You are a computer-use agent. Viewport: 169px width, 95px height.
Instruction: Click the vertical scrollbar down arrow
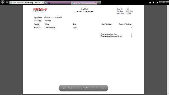point(168,94)
